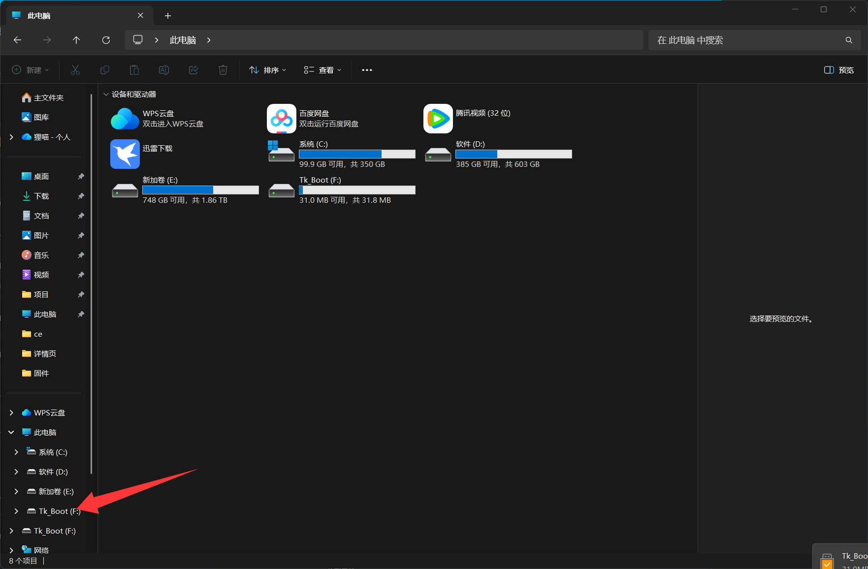This screenshot has height=569, width=868.
Task: Refresh the current view
Action: click(106, 40)
